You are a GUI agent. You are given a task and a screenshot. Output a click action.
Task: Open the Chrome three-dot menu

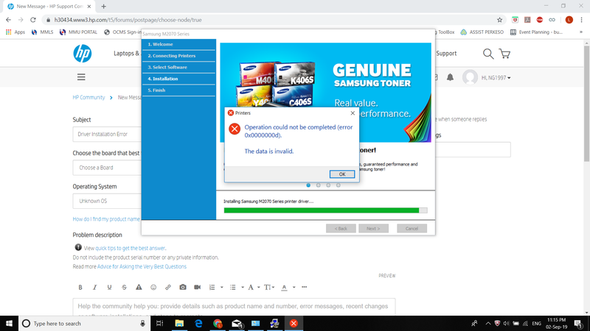pos(581,20)
